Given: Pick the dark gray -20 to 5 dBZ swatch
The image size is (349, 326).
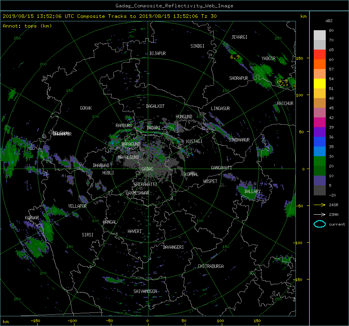Looking at the screenshot, I should pyautogui.click(x=320, y=190).
